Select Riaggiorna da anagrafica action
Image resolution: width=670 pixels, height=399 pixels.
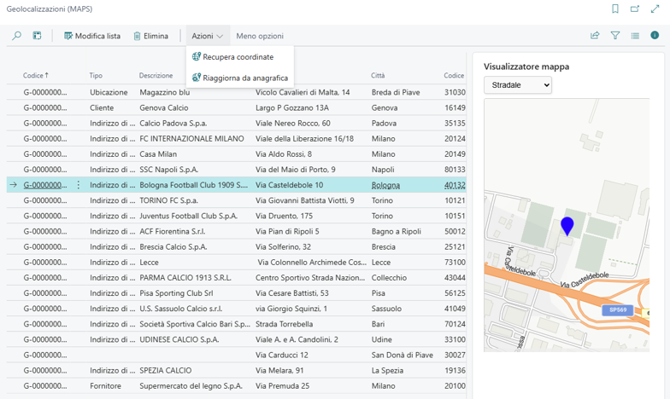[x=240, y=78]
